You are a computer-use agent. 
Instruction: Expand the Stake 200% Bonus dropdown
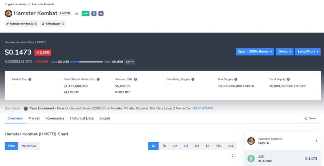255,51
